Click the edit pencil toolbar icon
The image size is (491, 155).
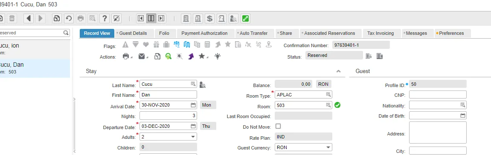pyautogui.click(x=116, y=18)
